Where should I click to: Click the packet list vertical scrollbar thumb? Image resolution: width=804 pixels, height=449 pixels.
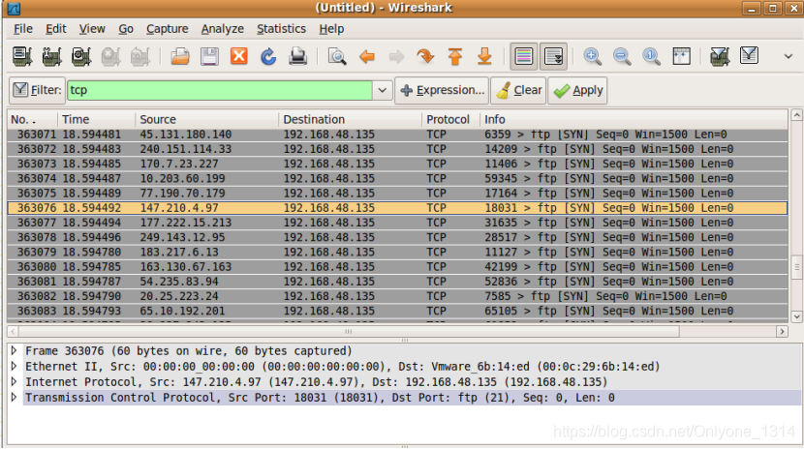[x=796, y=266]
